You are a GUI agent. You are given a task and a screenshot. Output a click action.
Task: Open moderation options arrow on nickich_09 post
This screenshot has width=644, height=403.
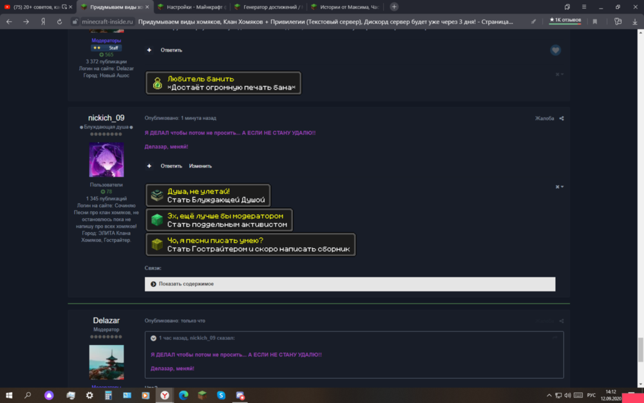pos(560,187)
